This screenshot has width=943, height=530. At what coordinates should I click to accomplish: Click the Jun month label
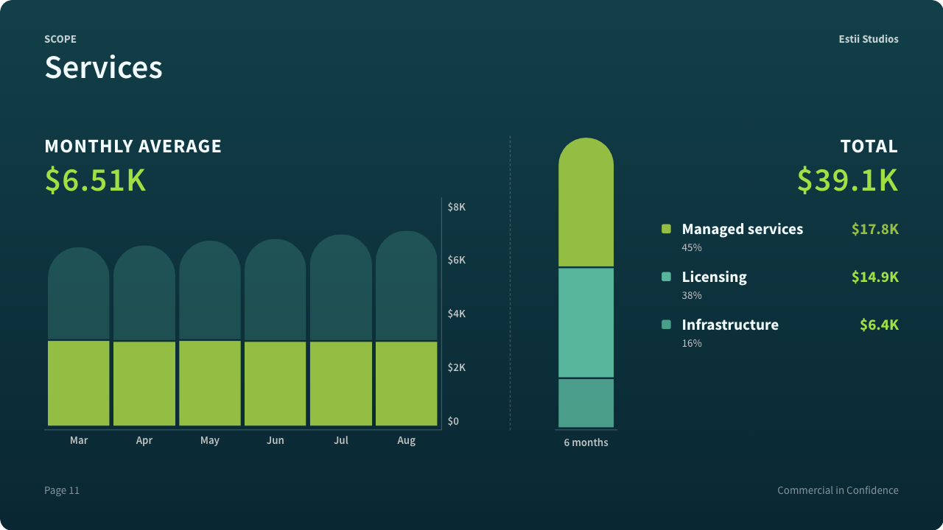pyautogui.click(x=276, y=440)
